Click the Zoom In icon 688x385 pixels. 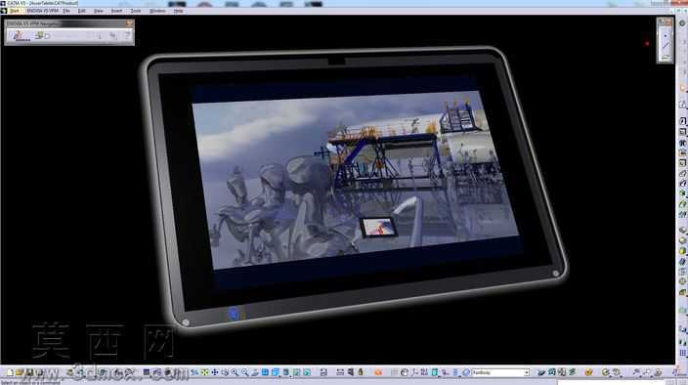pyautogui.click(x=235, y=372)
